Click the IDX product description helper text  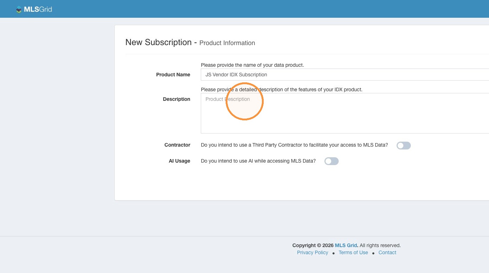(x=281, y=89)
